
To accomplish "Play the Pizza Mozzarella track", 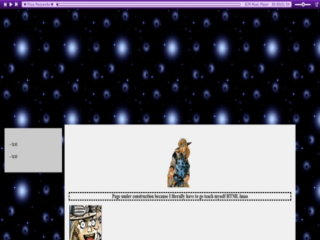I will coord(11,4).
